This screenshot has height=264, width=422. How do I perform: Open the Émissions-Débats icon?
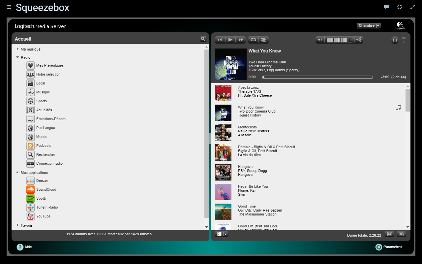click(x=31, y=119)
